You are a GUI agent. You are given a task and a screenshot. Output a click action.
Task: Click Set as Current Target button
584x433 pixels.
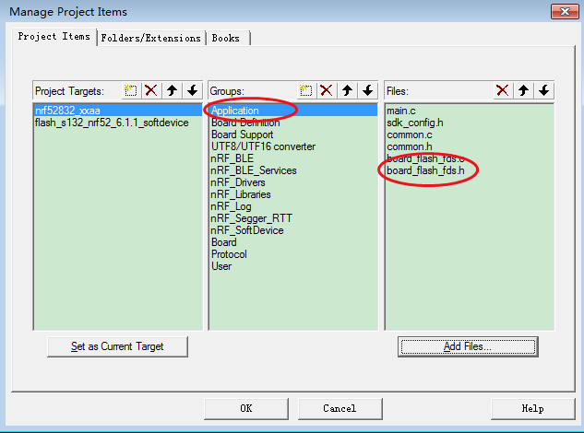click(117, 346)
